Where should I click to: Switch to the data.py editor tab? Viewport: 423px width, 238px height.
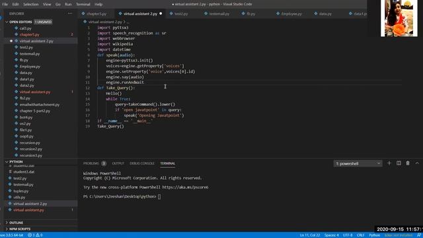pyautogui.click(x=325, y=13)
